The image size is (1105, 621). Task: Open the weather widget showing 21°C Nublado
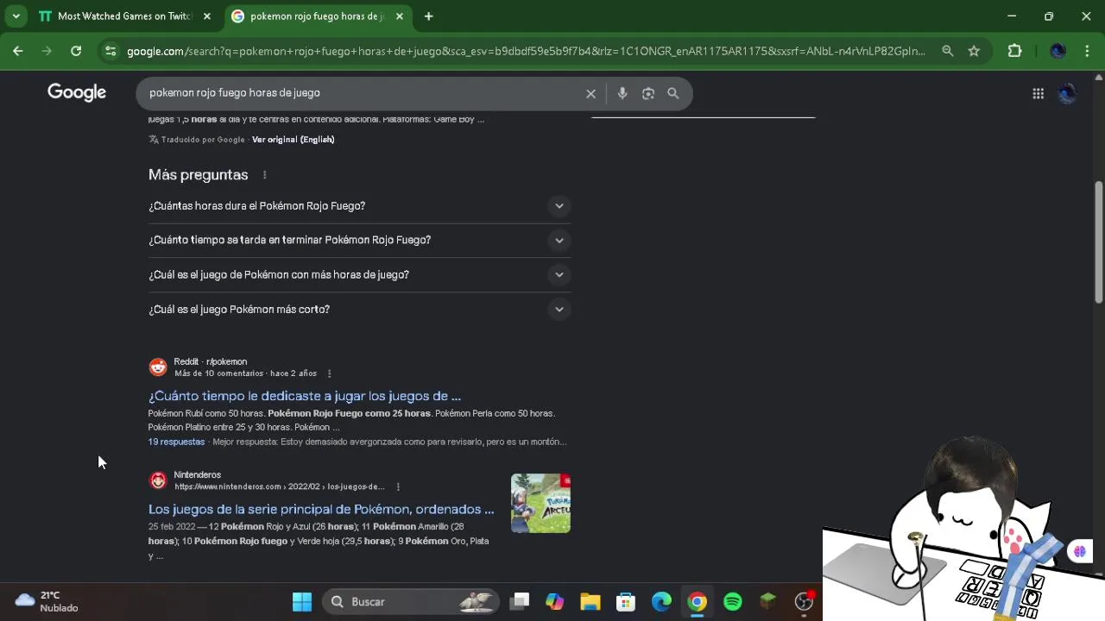click(47, 601)
